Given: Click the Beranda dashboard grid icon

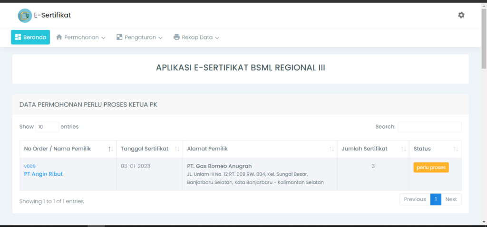Looking at the screenshot, I should tap(18, 37).
